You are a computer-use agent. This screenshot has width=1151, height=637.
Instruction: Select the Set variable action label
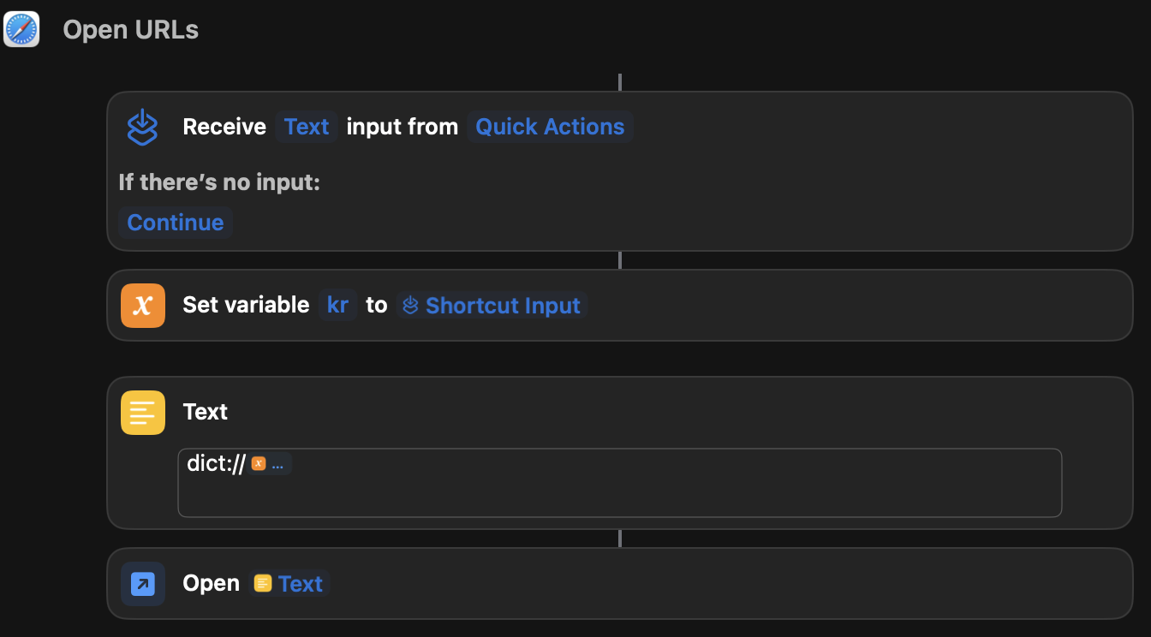pos(246,306)
